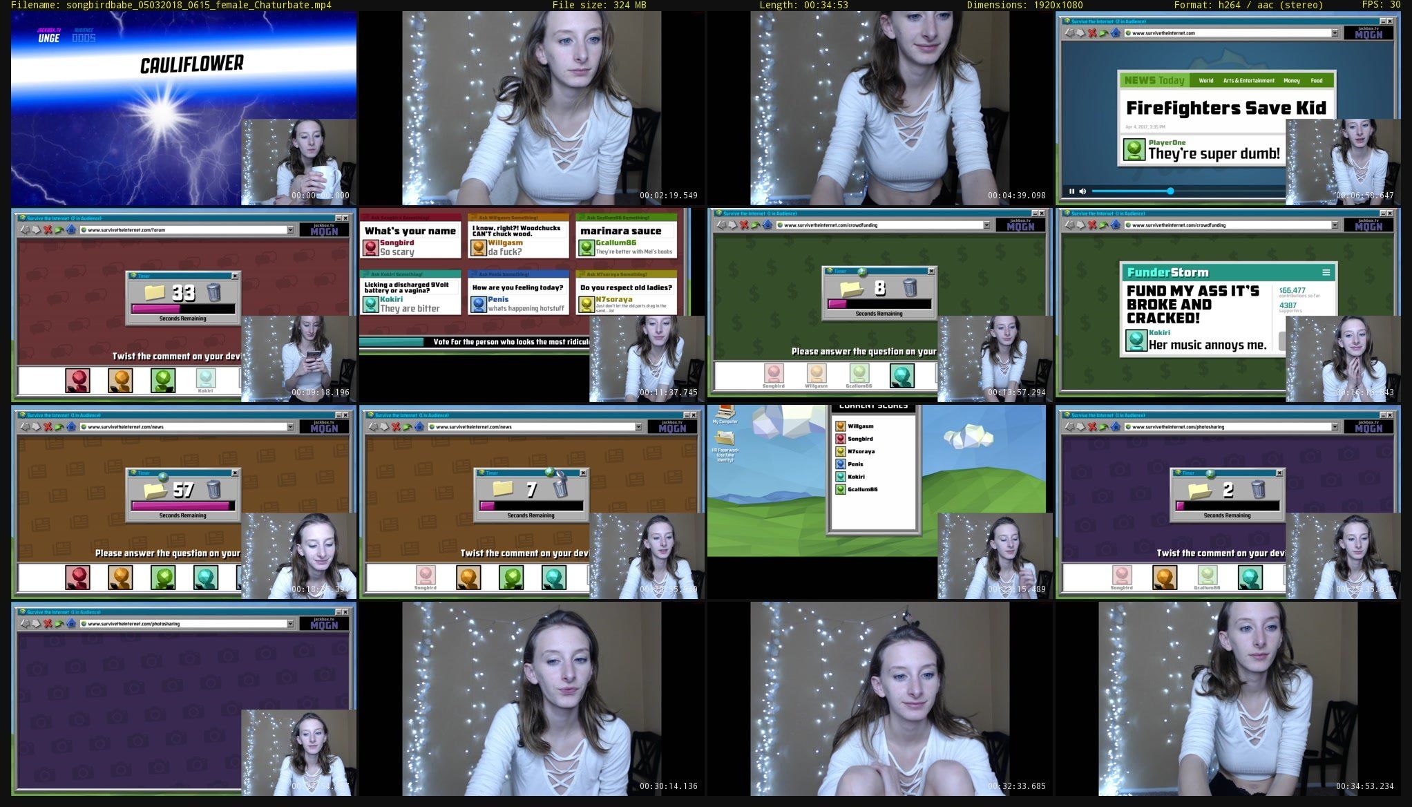Viewport: 1412px width, 807px height.
Task: Click the green go arrow in the timer 2 browser
Action: [x=1104, y=427]
